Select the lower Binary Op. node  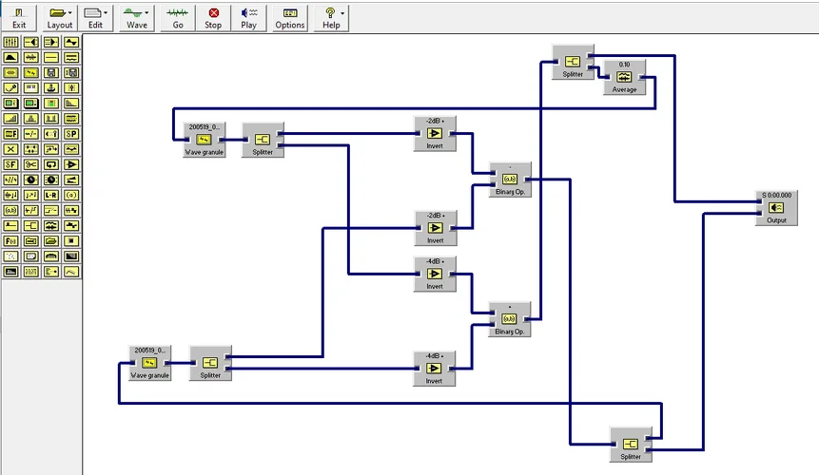509,319
